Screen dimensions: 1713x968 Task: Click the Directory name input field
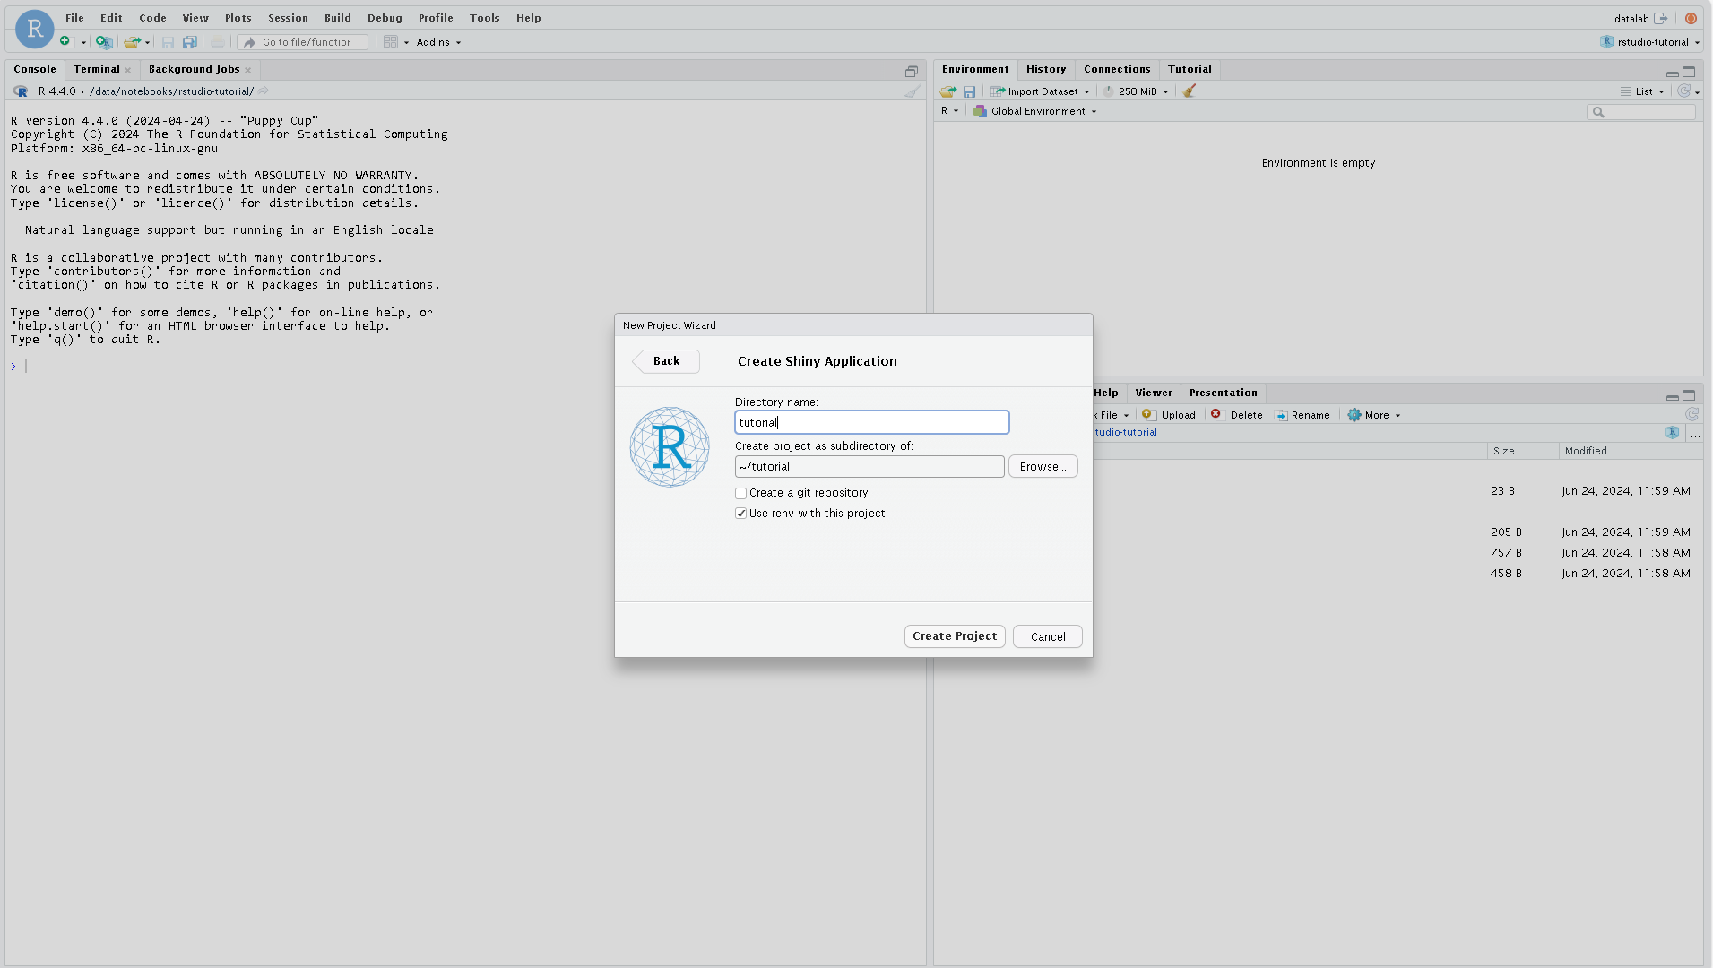[872, 422]
